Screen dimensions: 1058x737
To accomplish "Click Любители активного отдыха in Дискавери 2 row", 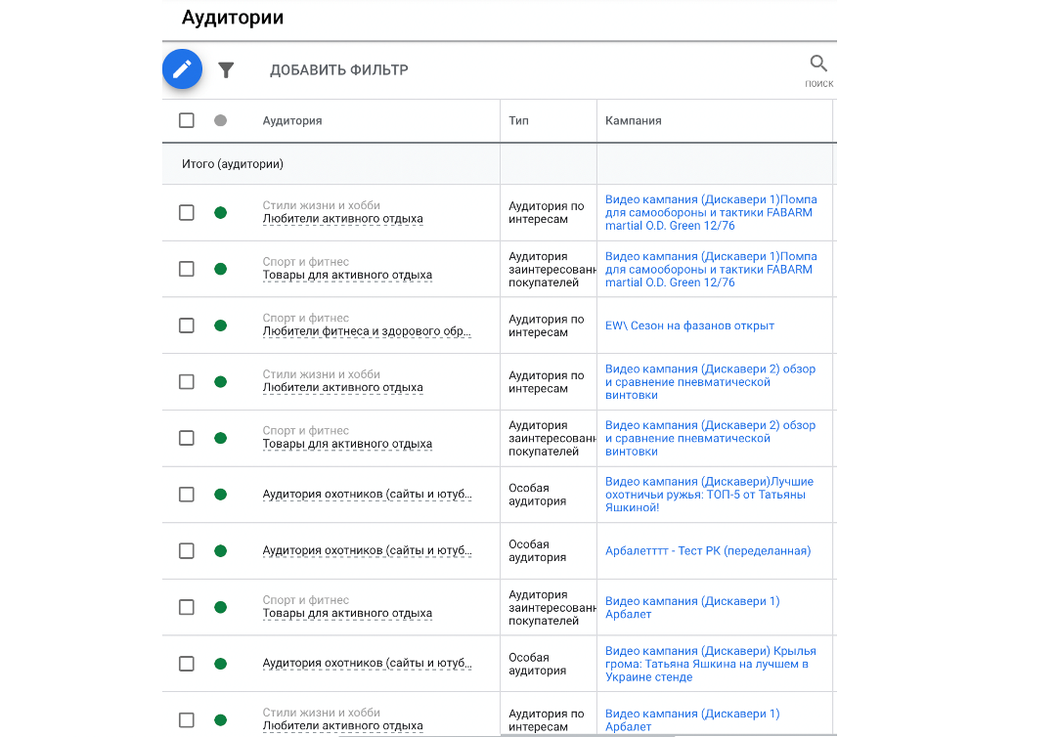I will point(343,388).
